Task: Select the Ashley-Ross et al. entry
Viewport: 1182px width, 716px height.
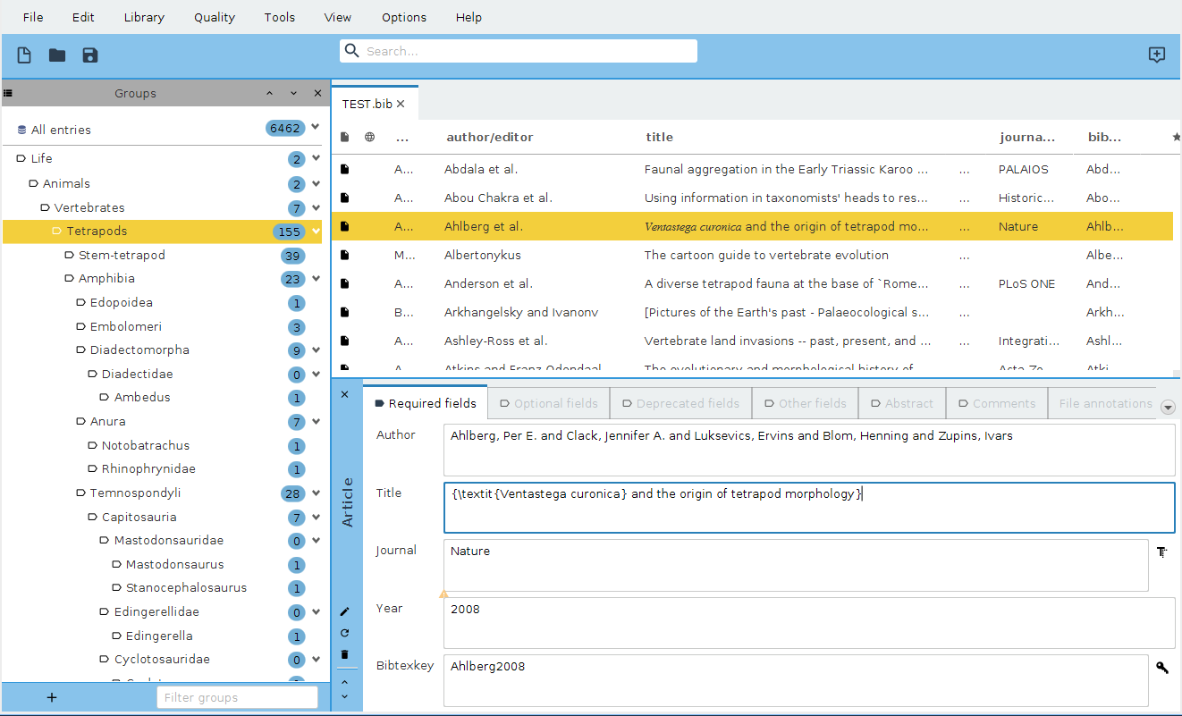Action: (751, 341)
